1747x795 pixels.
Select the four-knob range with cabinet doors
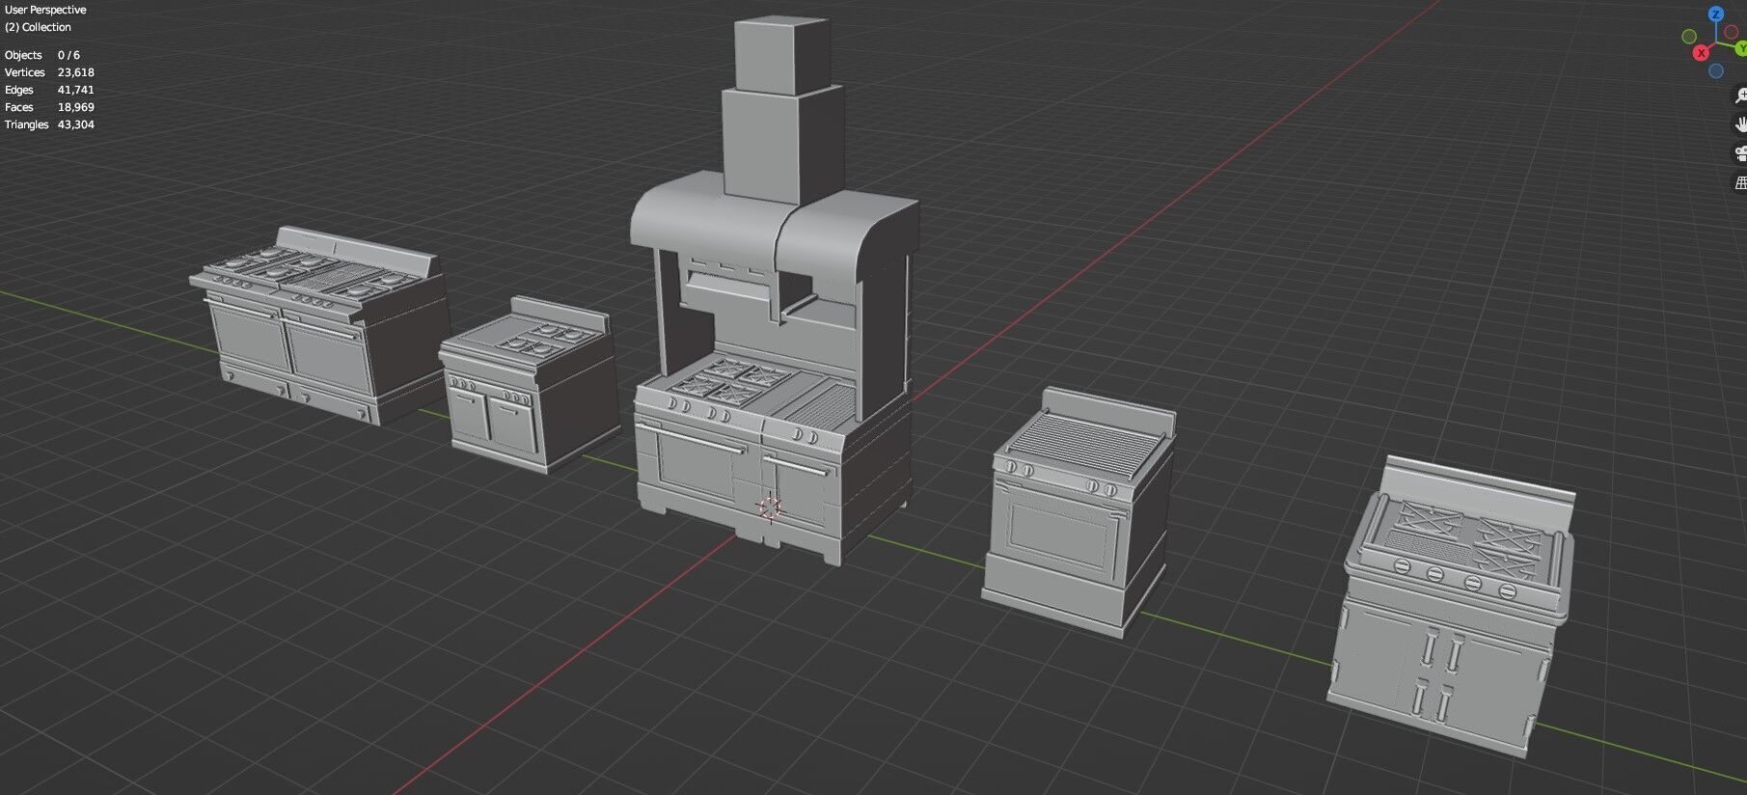tap(1453, 606)
